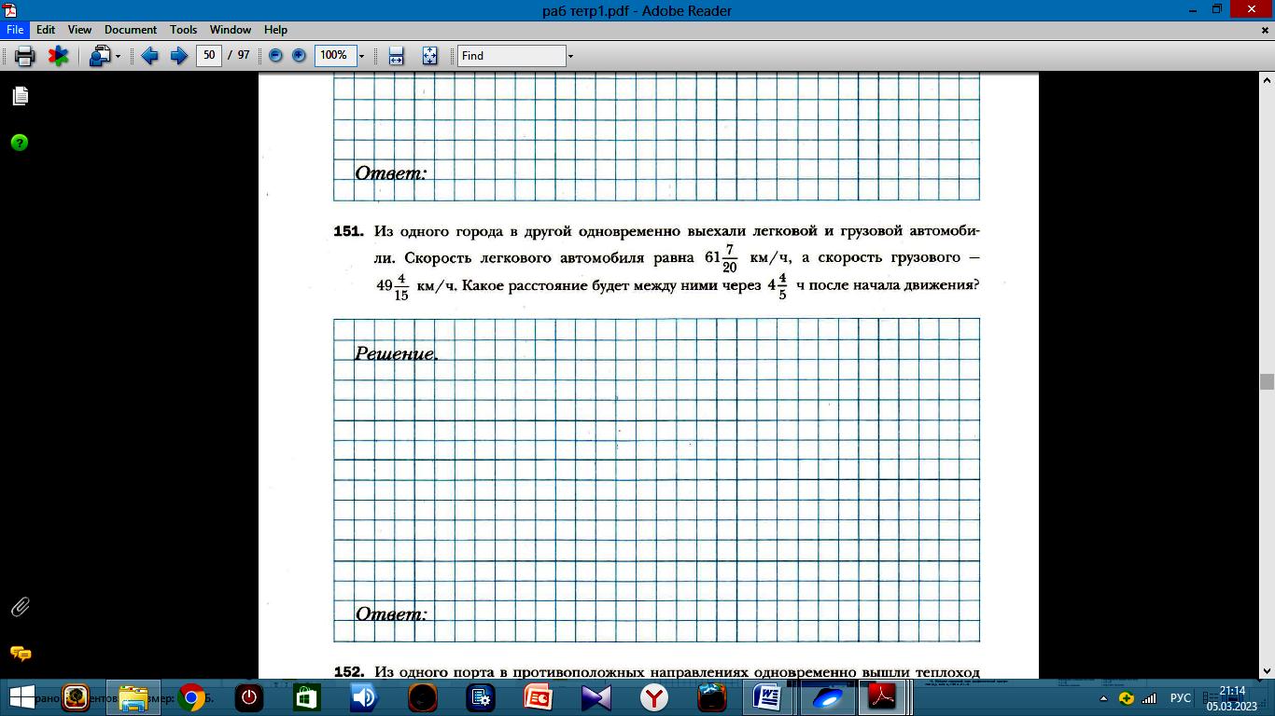
Task: Click the scrollbar down arrow
Action: click(1267, 670)
